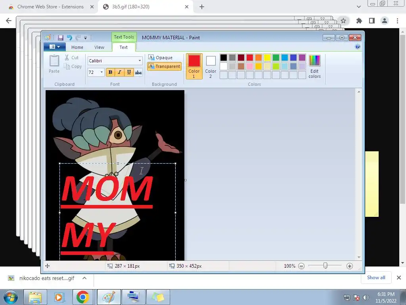Click Cut in the Clipboard group
The height and width of the screenshot is (305, 406).
point(72,58)
